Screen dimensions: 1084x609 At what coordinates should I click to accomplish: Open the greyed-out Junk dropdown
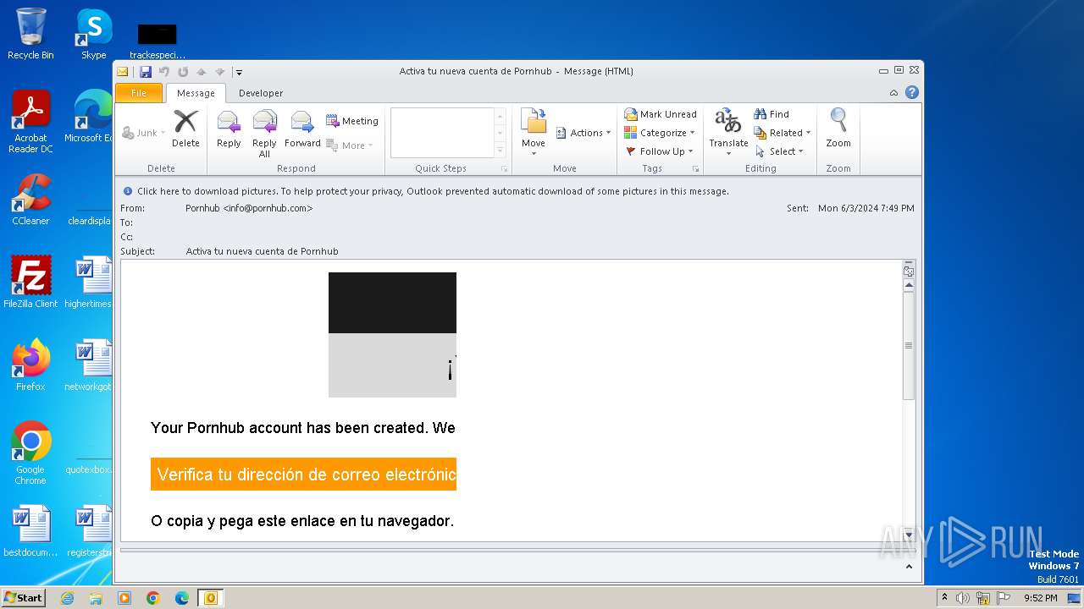click(142, 133)
